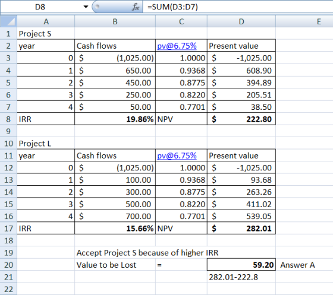This screenshot has height=295, width=333.
Task: Select cash flow cell 250.00
Action: click(x=115, y=95)
